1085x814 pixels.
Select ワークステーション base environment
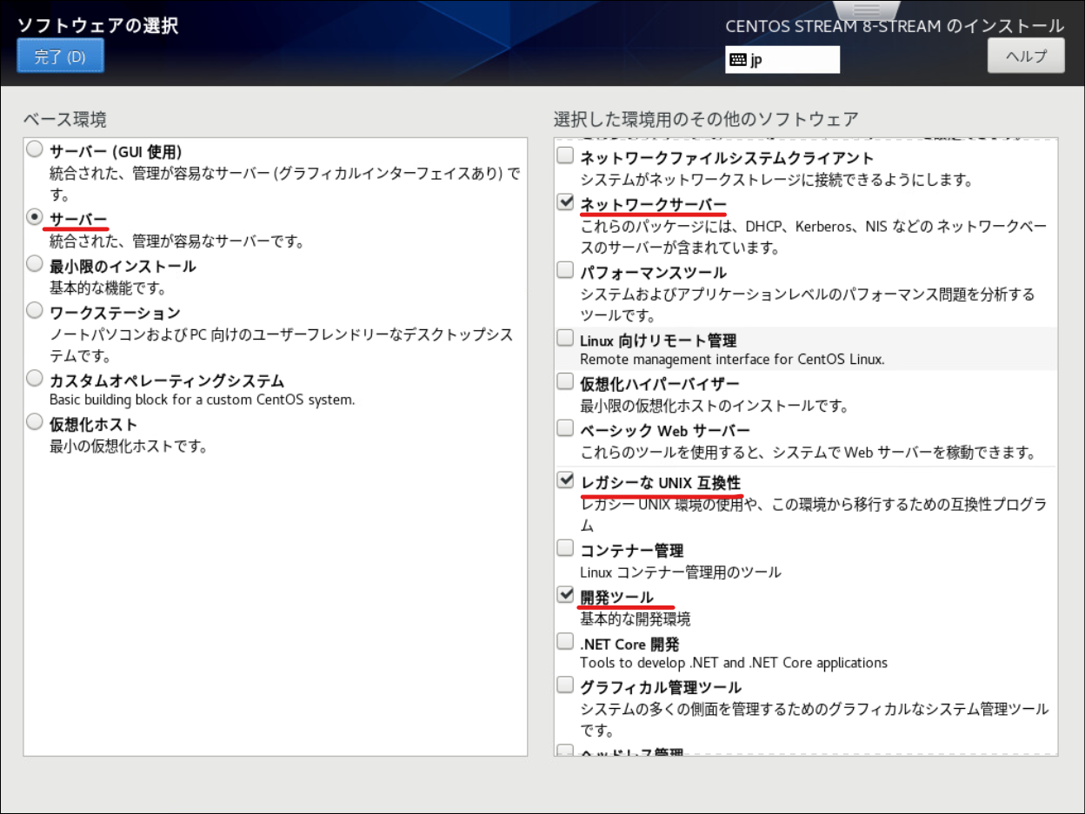35,310
